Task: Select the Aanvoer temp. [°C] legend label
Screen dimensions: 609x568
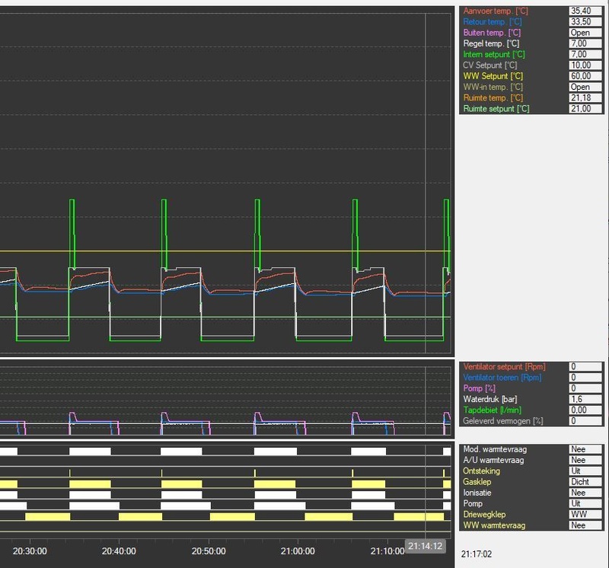Action: click(x=496, y=11)
